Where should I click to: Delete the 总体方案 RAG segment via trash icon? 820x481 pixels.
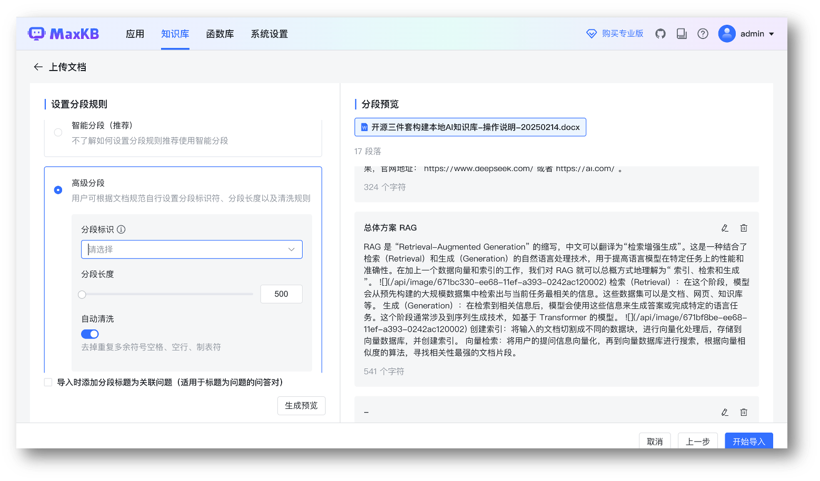click(744, 228)
